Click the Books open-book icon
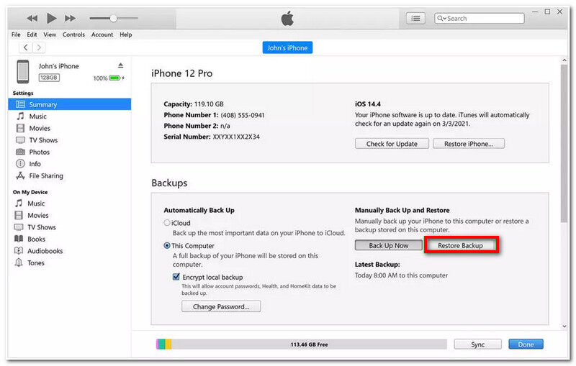This screenshot has width=576, height=366. [19, 239]
